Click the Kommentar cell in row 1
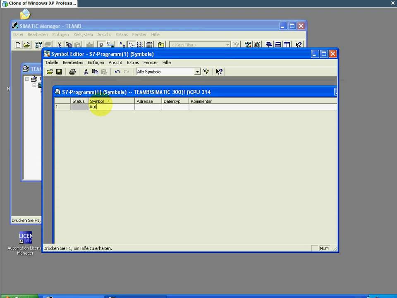Screen dimensions: 397x298 [263, 107]
